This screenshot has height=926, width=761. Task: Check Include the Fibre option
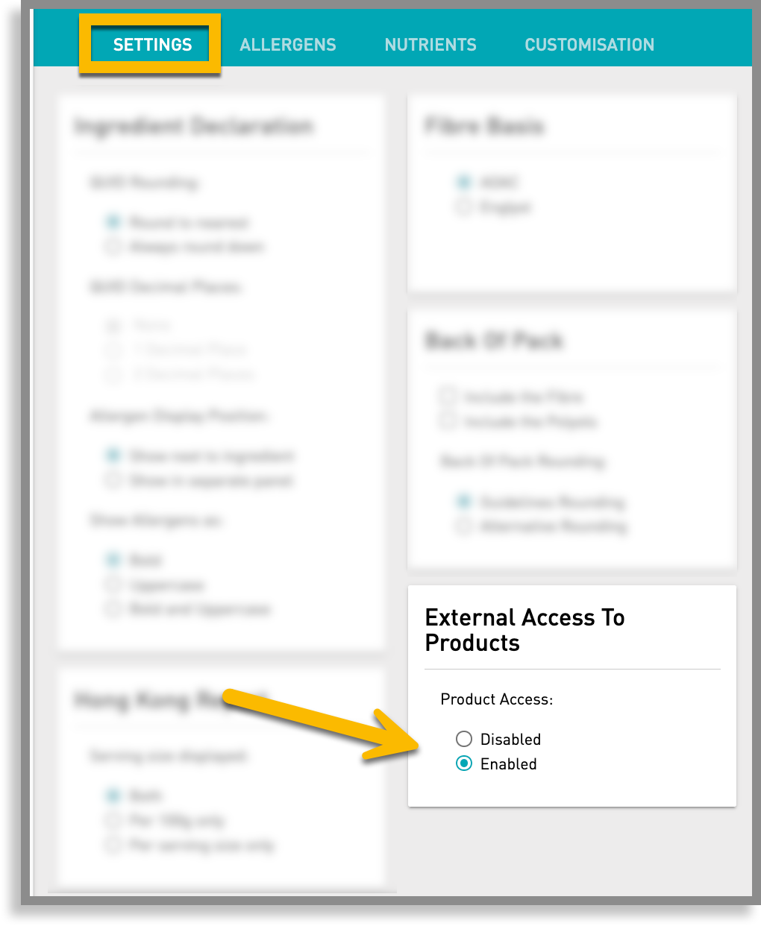pos(447,397)
